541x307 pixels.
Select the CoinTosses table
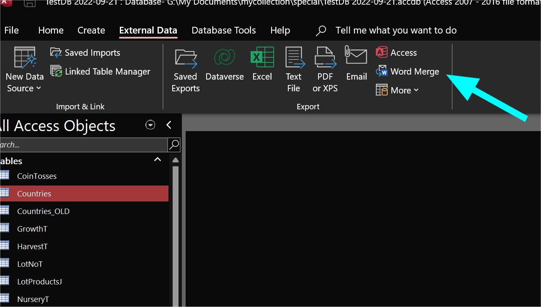click(x=37, y=176)
